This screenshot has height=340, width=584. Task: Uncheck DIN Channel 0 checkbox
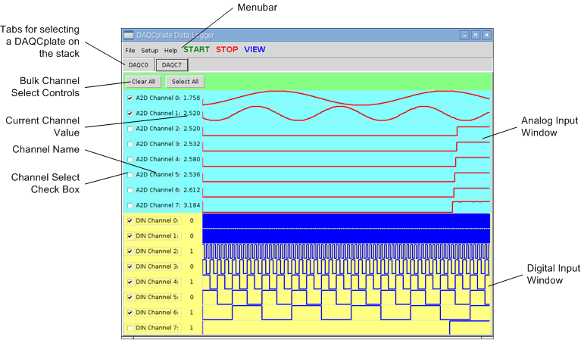130,221
